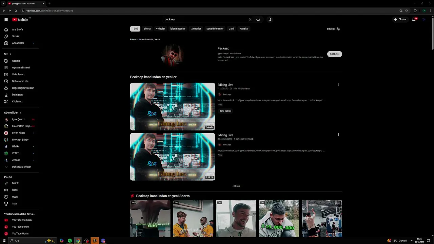Open the 2:19:21 Editing Live thumbnail
This screenshot has height=244, width=434.
(x=173, y=157)
